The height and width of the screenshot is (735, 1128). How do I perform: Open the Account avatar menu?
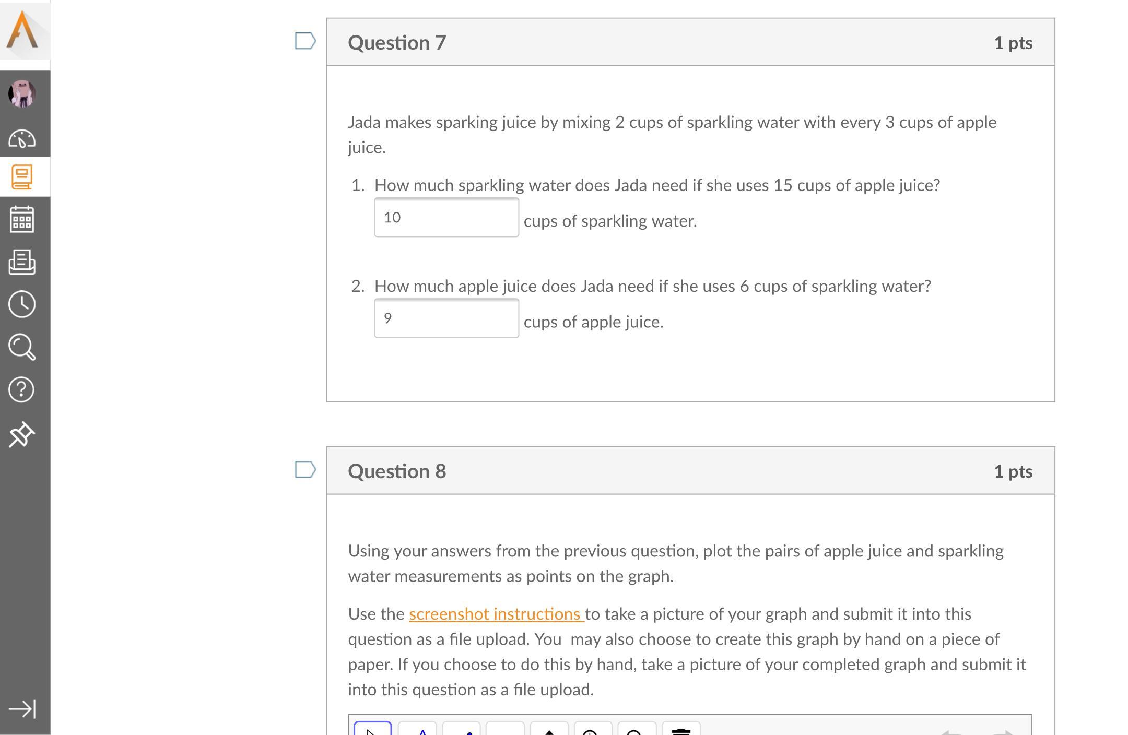[22, 94]
